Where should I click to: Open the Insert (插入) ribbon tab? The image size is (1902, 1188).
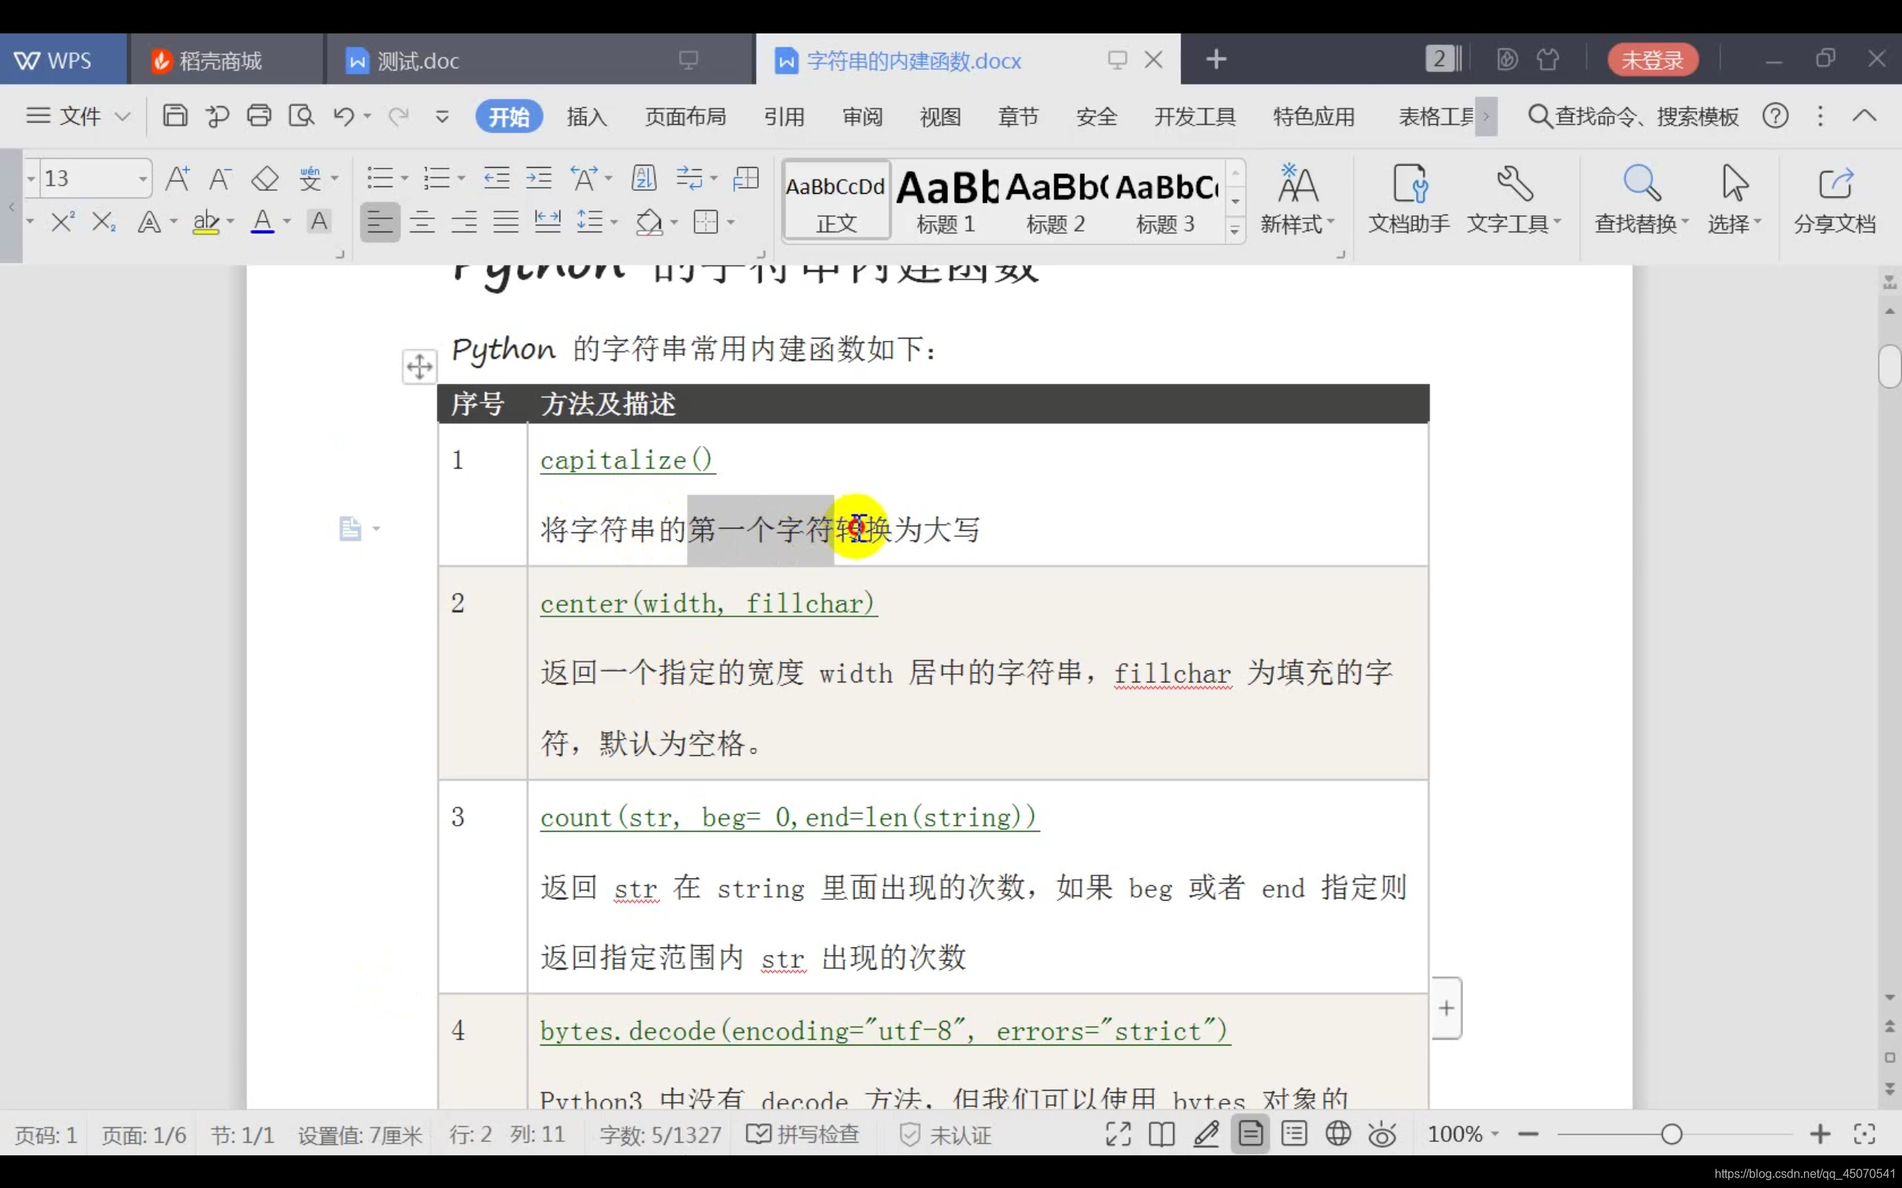586,117
